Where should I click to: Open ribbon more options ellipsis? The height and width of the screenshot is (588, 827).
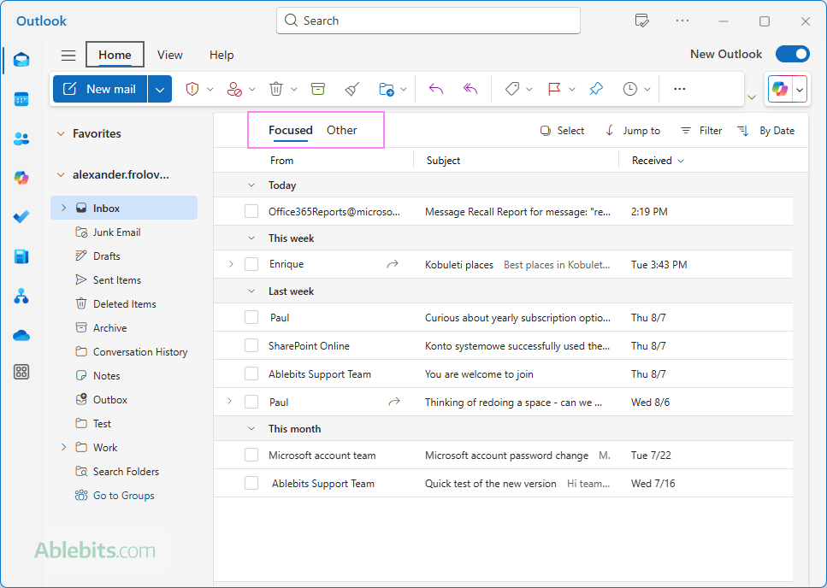tap(680, 89)
